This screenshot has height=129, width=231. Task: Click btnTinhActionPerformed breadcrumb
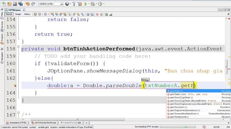(x=44, y=123)
